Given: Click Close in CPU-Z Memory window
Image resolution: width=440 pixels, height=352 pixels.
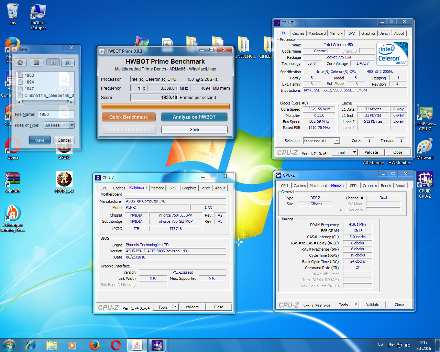Looking at the screenshot, I should [x=399, y=305].
